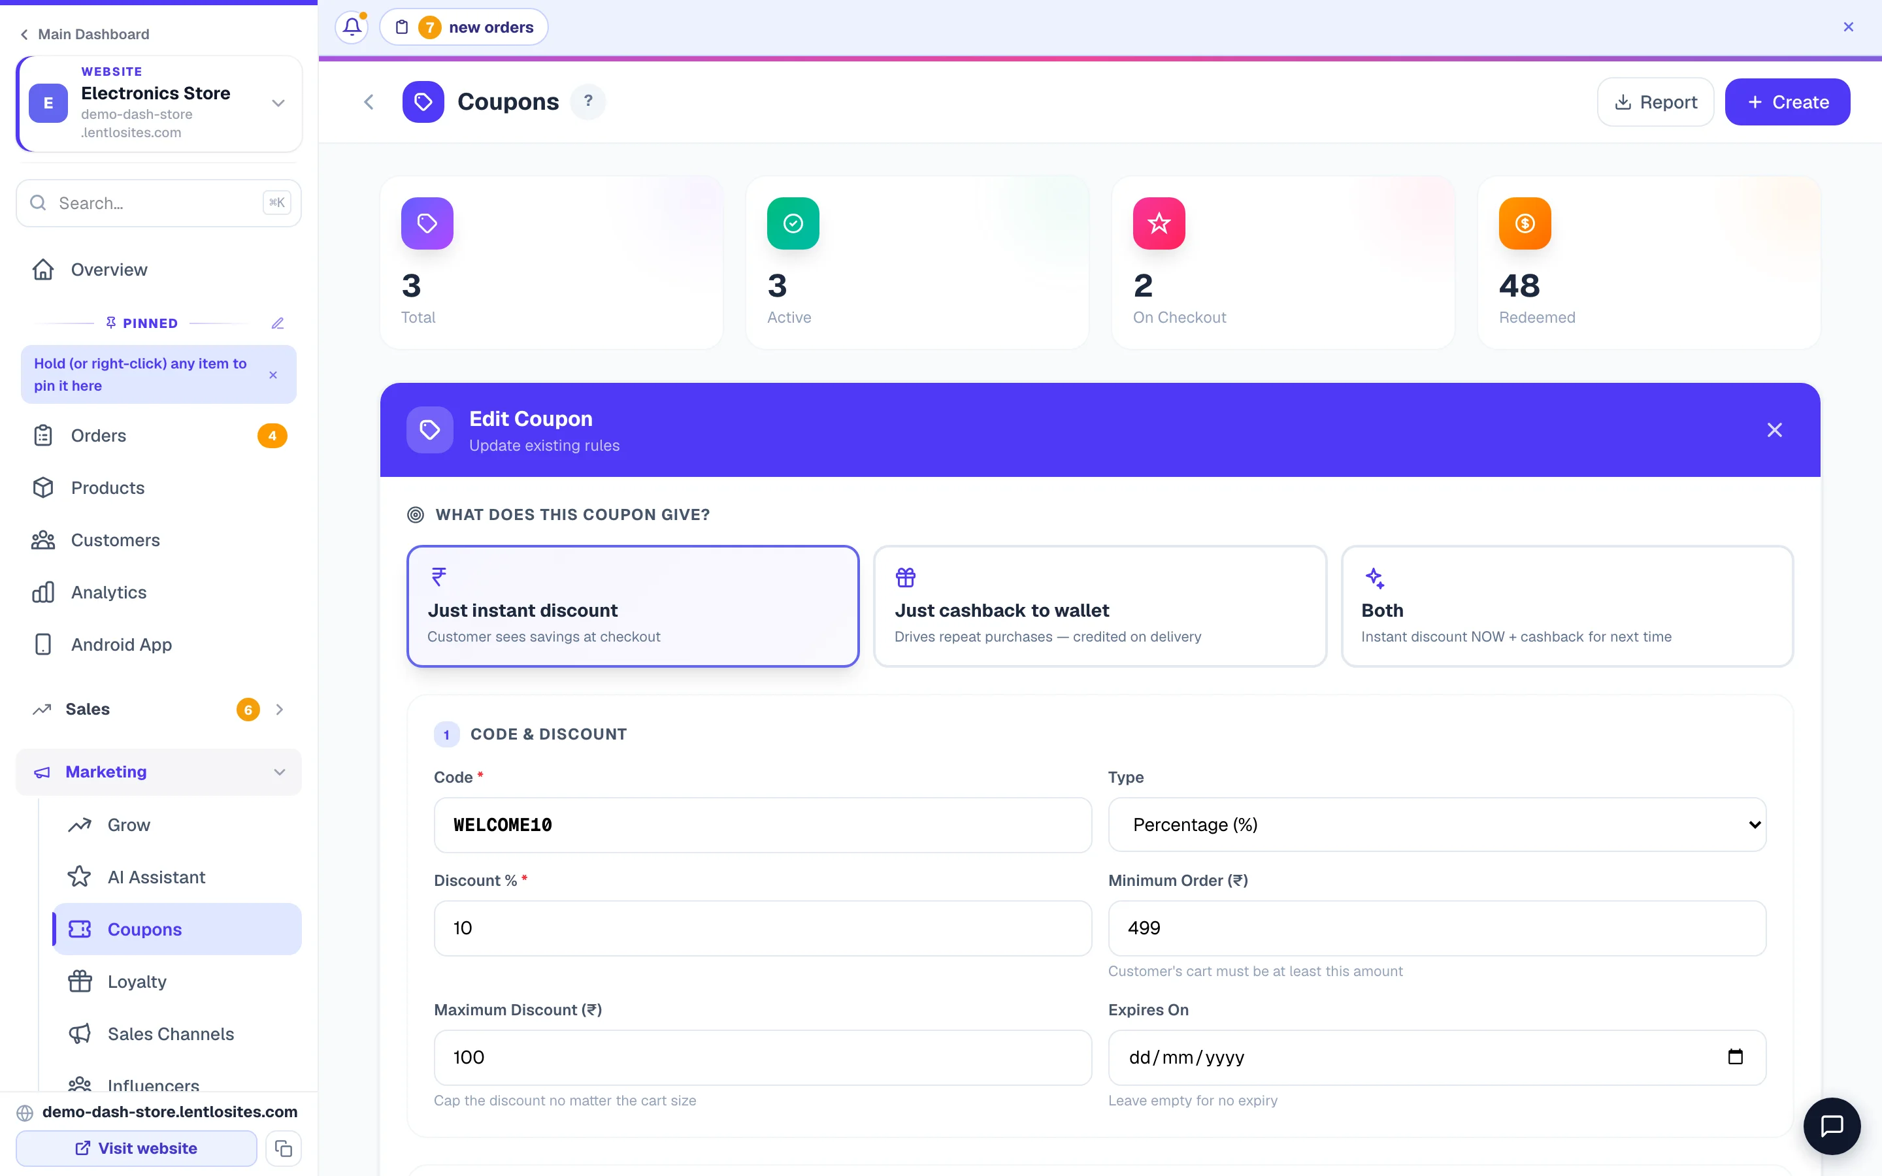
Task: Open the notifications bell
Action: click(352, 27)
